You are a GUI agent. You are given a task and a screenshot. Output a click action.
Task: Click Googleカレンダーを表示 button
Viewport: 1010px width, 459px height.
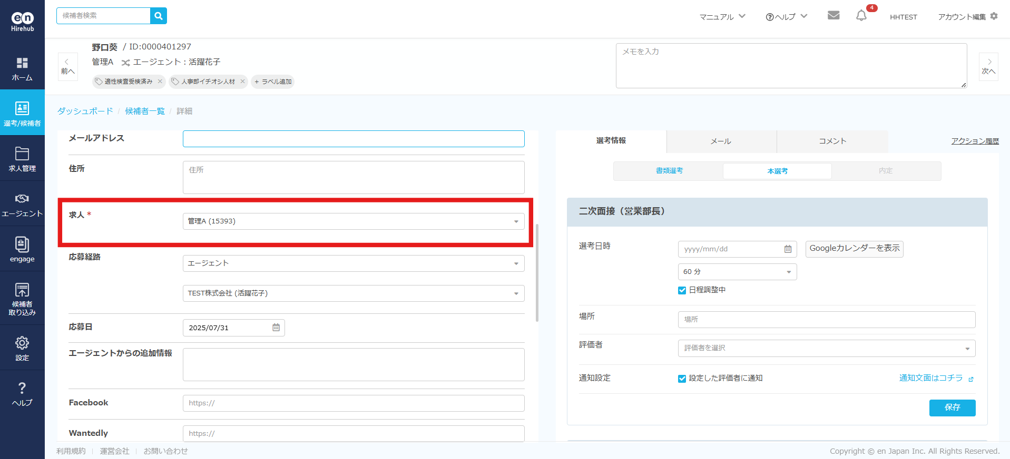click(x=854, y=249)
